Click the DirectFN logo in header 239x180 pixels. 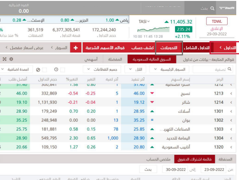[227, 8]
